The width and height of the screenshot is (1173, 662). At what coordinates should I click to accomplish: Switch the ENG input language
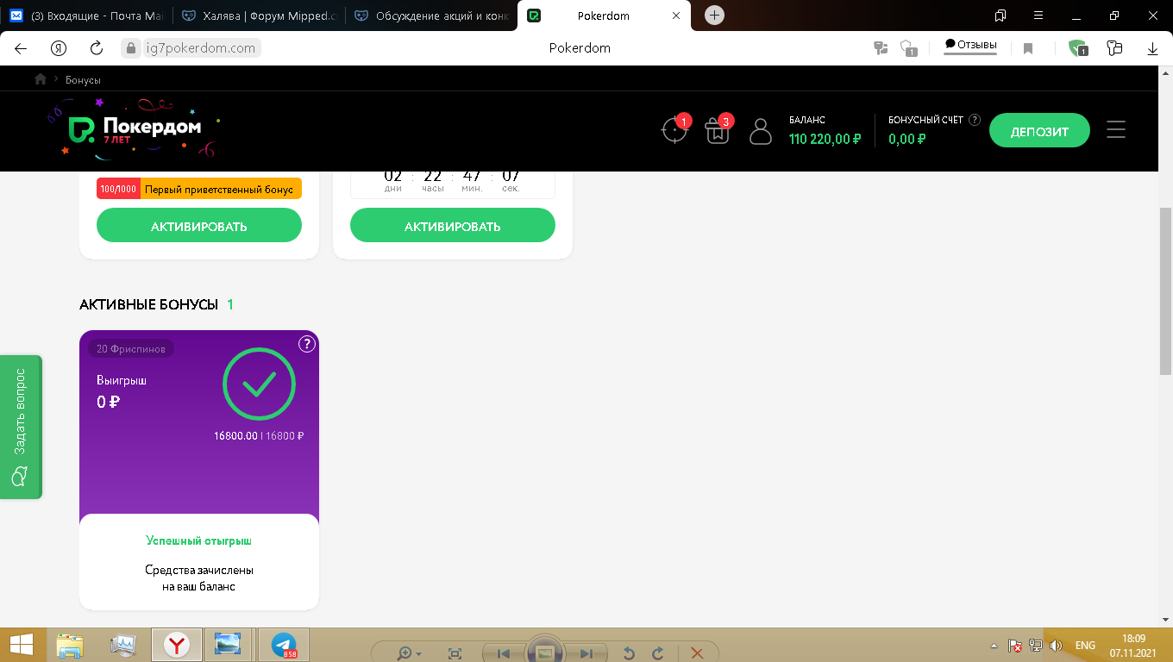pos(1085,646)
